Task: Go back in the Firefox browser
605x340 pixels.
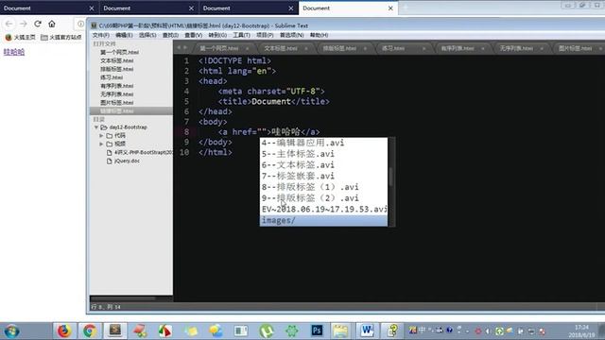Action: 9,24
